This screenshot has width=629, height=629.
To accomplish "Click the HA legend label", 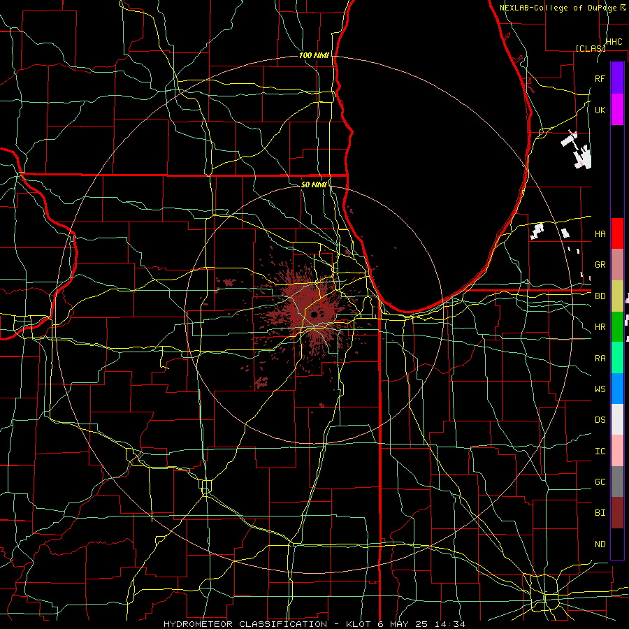I will [x=600, y=233].
